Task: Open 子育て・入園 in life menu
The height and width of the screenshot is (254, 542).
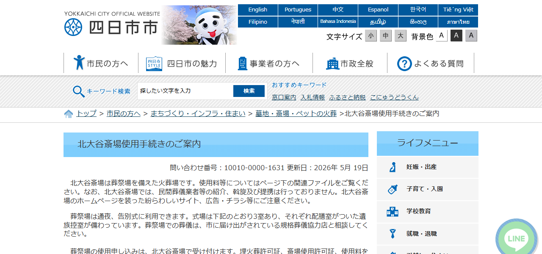Action: [x=428, y=189]
